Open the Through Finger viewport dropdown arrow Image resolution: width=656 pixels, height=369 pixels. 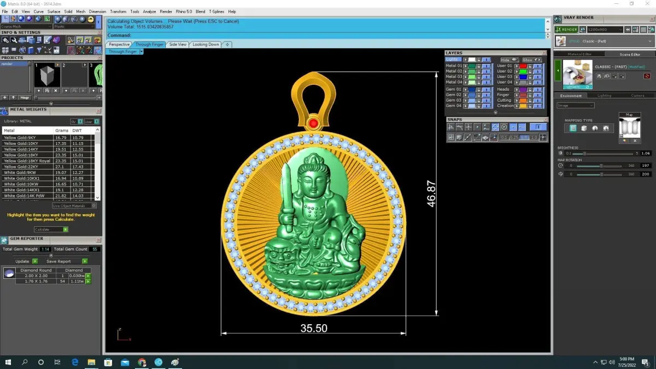pyautogui.click(x=141, y=52)
